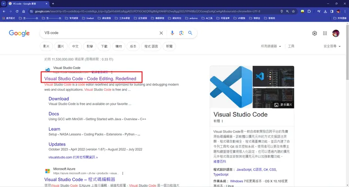
Task: Open the 常用網頁 bookmarks folder
Action: click(x=71, y=18)
